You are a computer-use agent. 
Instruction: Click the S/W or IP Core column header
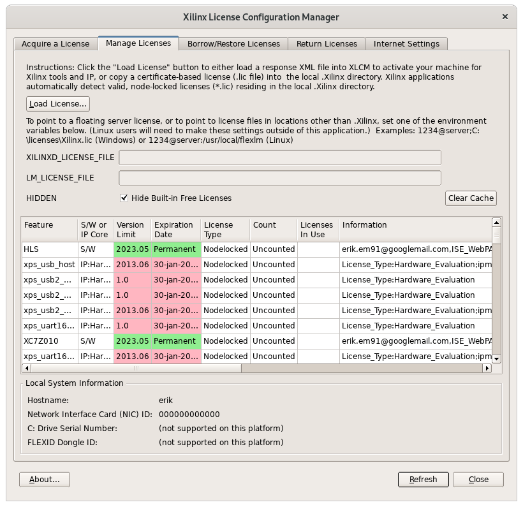click(x=96, y=230)
